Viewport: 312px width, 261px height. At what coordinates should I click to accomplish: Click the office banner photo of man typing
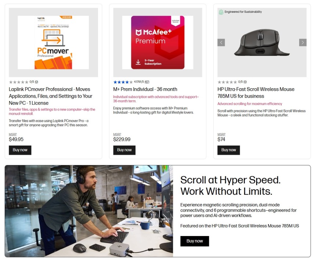pos(89,211)
